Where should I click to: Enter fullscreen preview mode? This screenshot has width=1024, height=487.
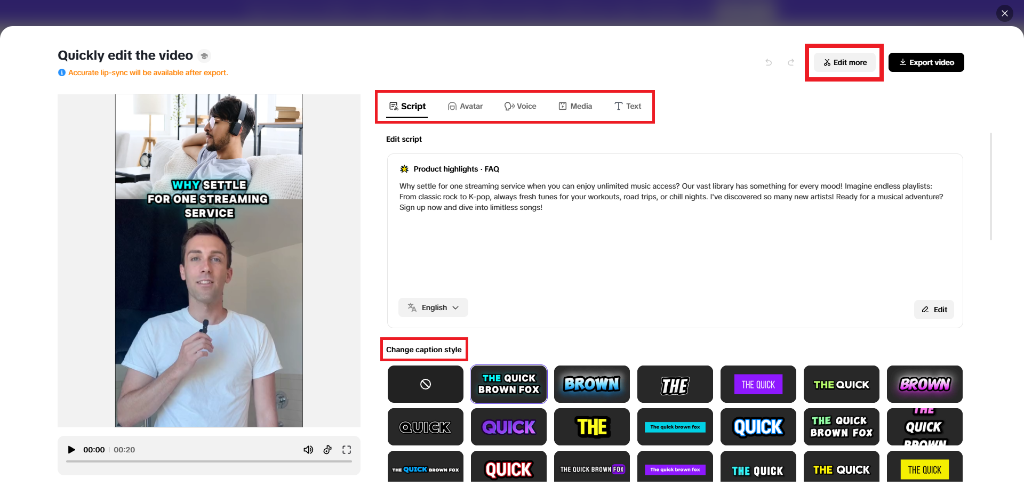coord(347,450)
